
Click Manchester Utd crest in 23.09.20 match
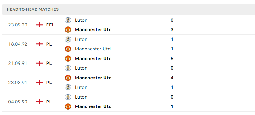68,30
